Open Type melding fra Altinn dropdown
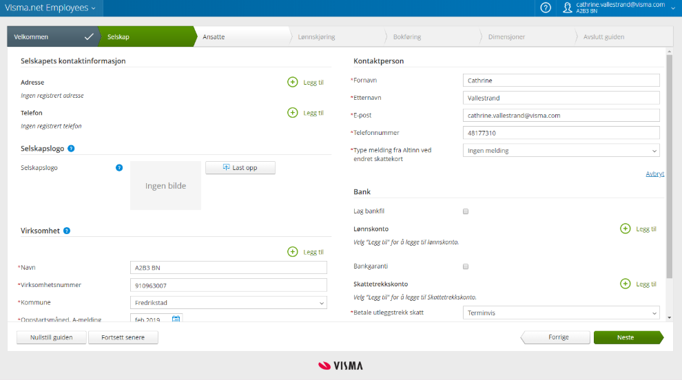This screenshot has height=380, width=682. pyautogui.click(x=561, y=151)
